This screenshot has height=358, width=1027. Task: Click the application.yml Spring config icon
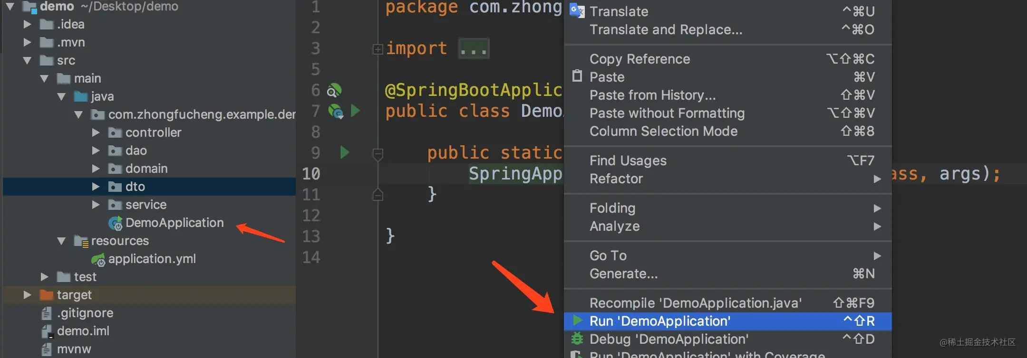coord(98,259)
